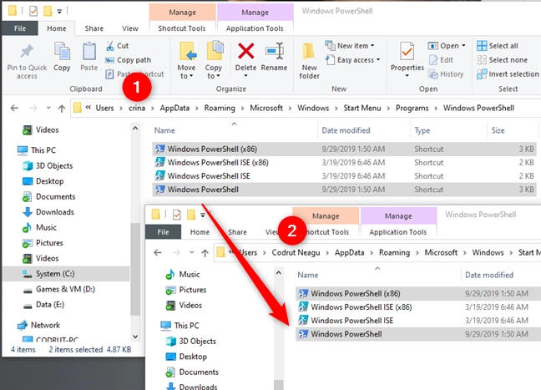Select Windows PowerShell ISE in back window

pyautogui.click(x=344, y=176)
